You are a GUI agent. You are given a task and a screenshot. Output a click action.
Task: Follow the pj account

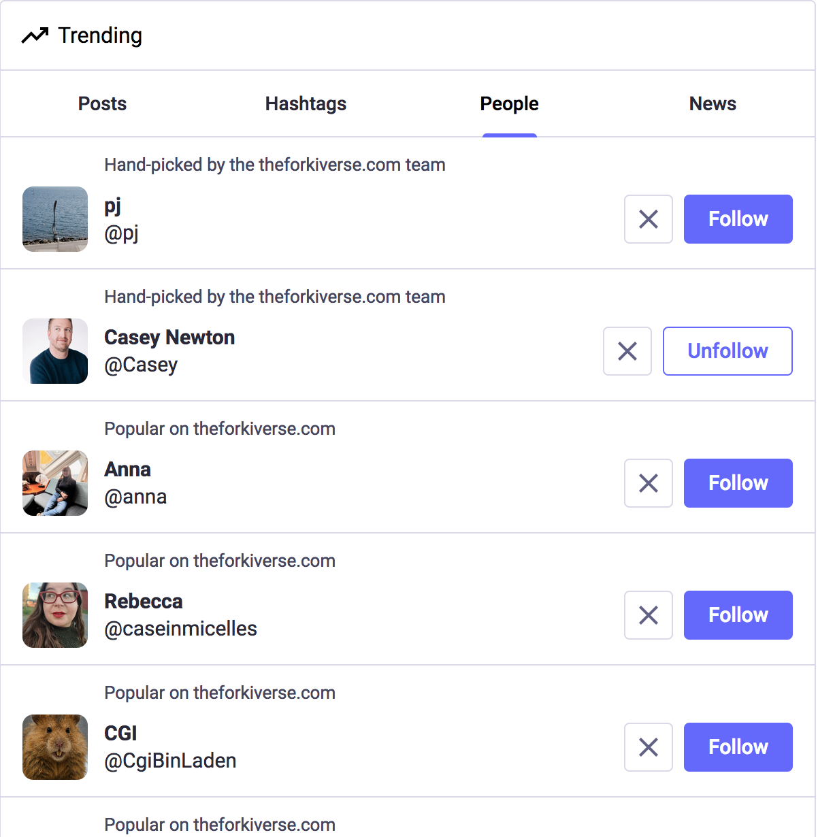[738, 219]
